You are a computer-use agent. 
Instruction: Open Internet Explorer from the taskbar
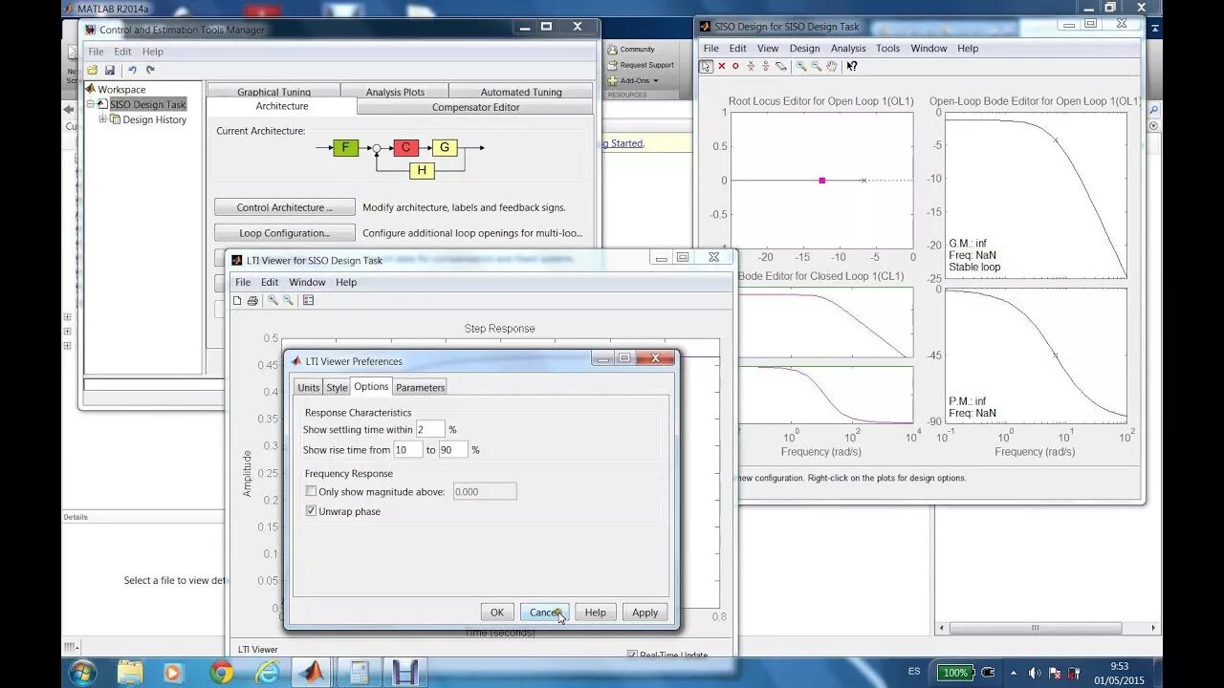(267, 673)
